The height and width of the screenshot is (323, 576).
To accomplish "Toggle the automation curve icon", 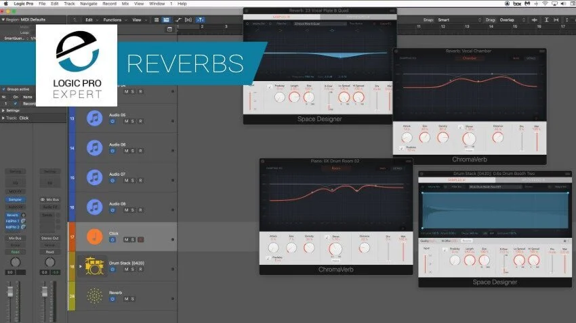I will [x=178, y=20].
